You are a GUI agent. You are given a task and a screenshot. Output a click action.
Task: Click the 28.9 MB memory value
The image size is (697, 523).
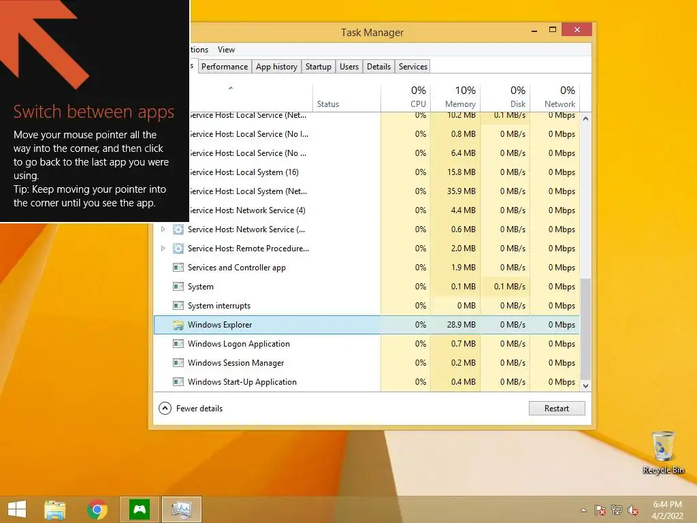(x=461, y=325)
